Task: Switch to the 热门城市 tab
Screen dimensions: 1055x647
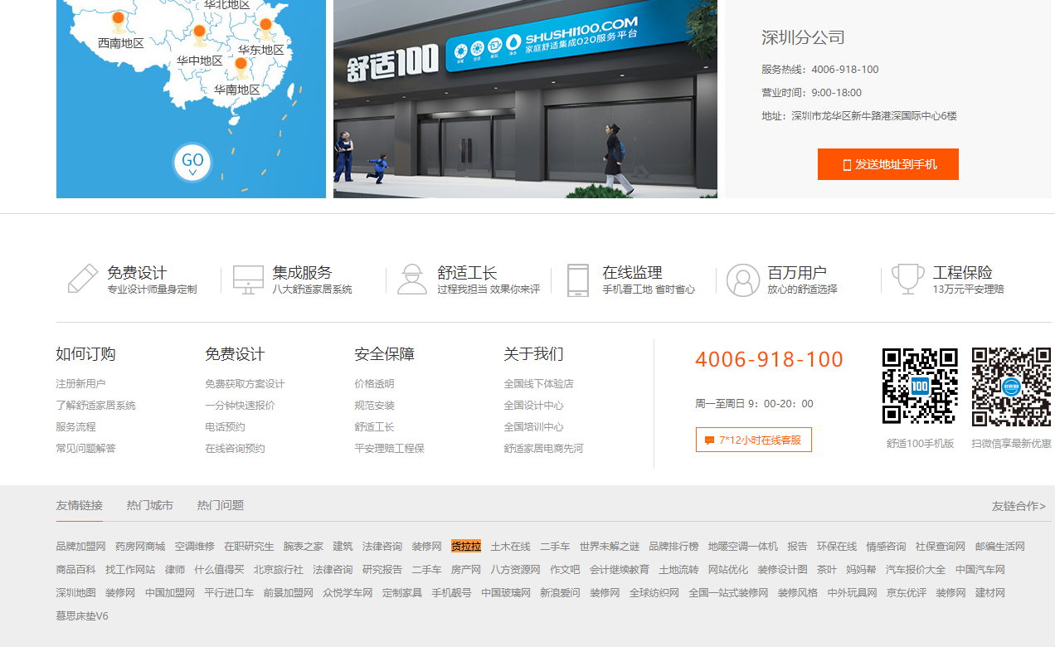Action: [149, 504]
